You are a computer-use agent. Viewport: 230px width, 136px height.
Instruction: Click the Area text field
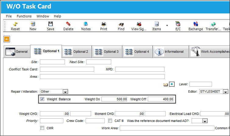pos(102,77)
